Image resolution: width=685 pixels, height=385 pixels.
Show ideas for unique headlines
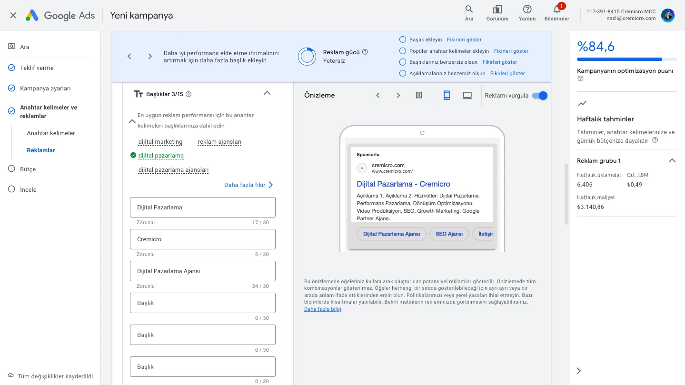pyautogui.click(x=500, y=62)
